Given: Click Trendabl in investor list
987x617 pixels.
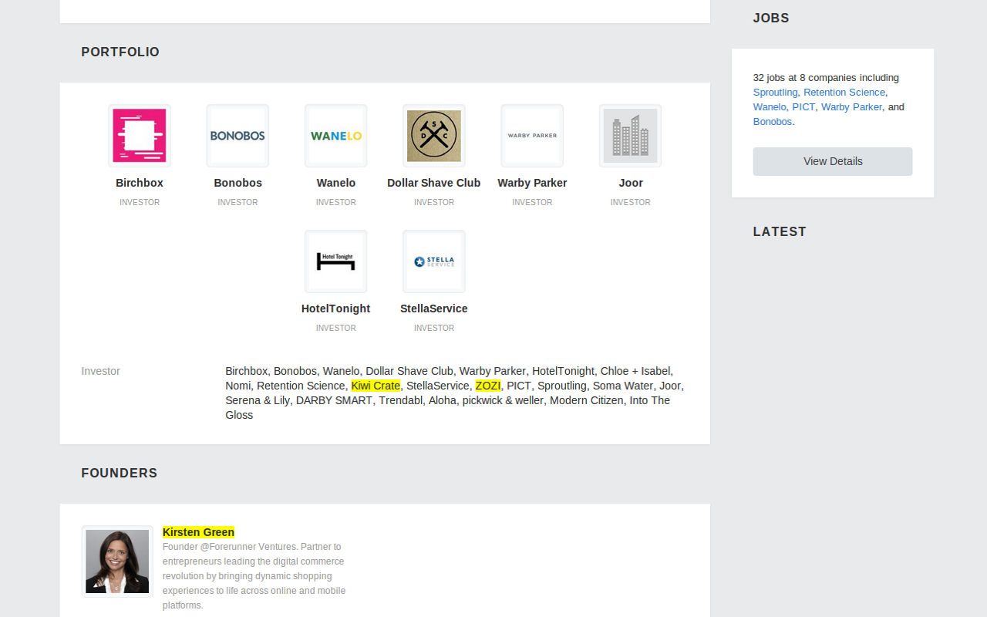Looking at the screenshot, I should pyautogui.click(x=401, y=400).
